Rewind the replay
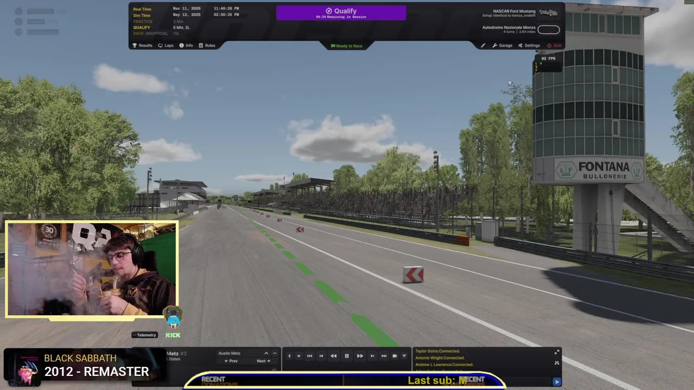The height and width of the screenshot is (390, 694). tap(333, 356)
